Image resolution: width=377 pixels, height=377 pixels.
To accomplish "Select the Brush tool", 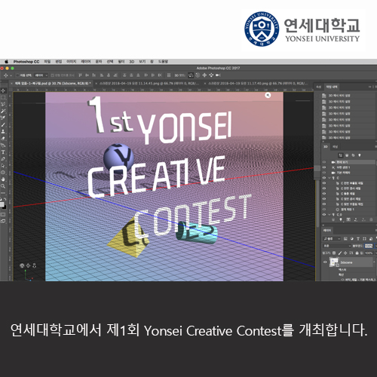I will tap(3, 124).
